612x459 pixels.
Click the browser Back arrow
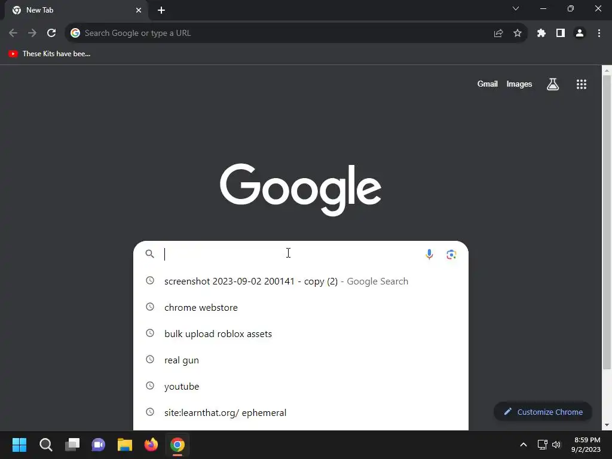click(x=13, y=33)
